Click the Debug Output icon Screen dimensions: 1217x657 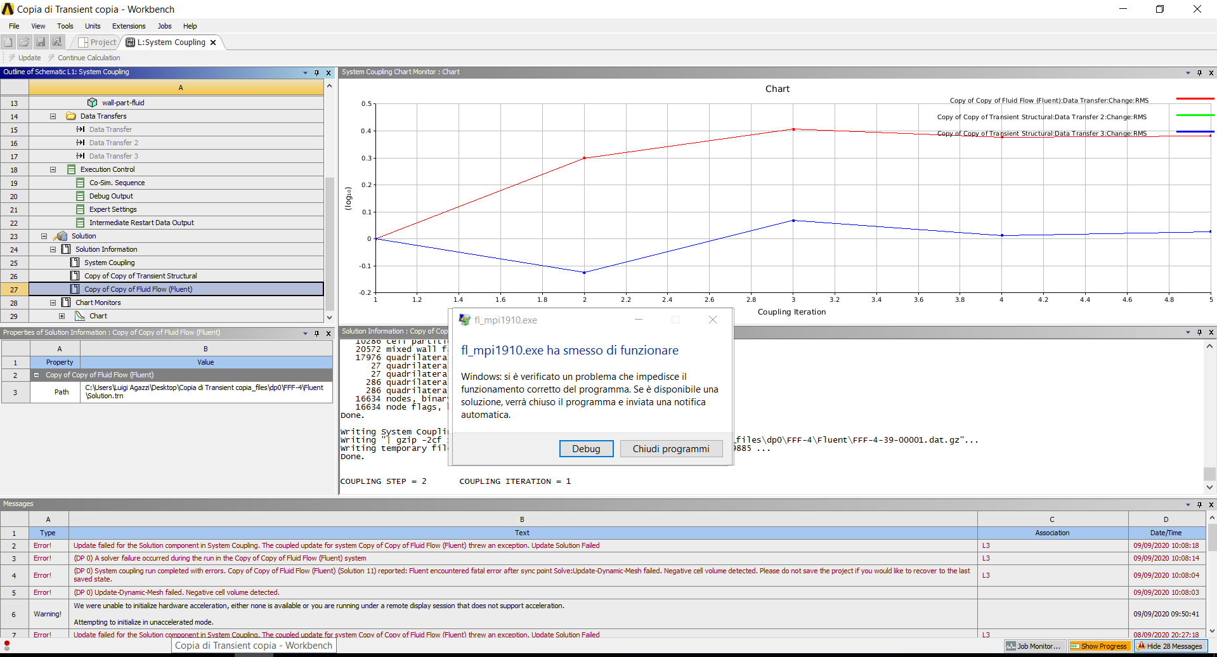(x=80, y=196)
